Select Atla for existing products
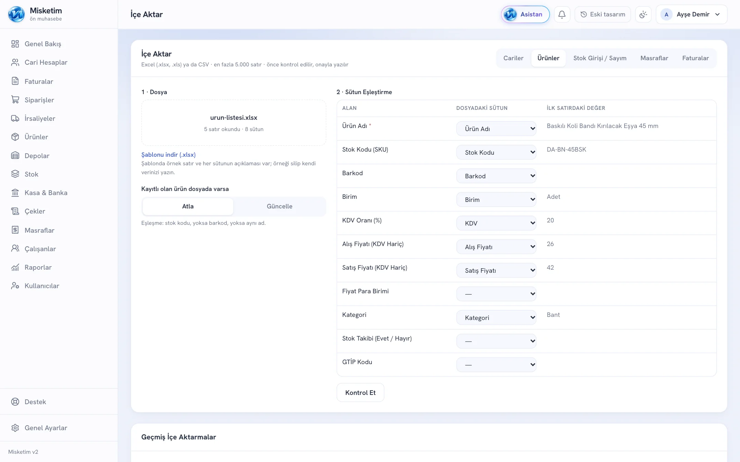This screenshot has width=740, height=462. coord(188,206)
